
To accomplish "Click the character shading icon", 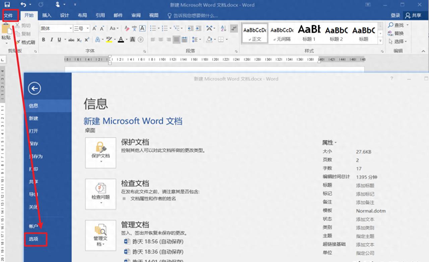I will (x=132, y=39).
